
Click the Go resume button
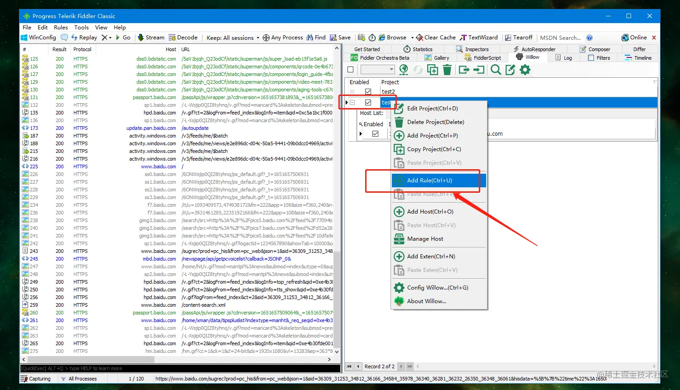123,38
